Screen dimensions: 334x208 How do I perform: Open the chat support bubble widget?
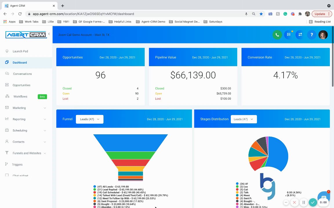(x=324, y=196)
